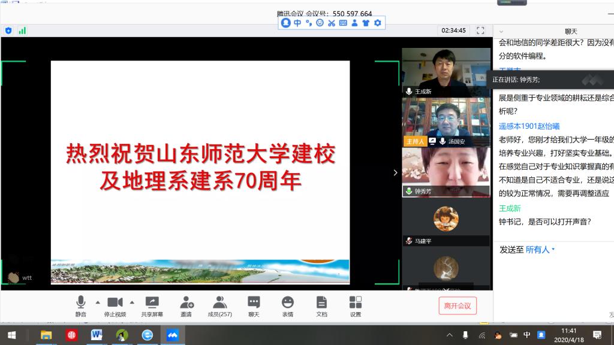Stop the camera video (停止视频)
Screen dimensions: 614x345
point(115,305)
